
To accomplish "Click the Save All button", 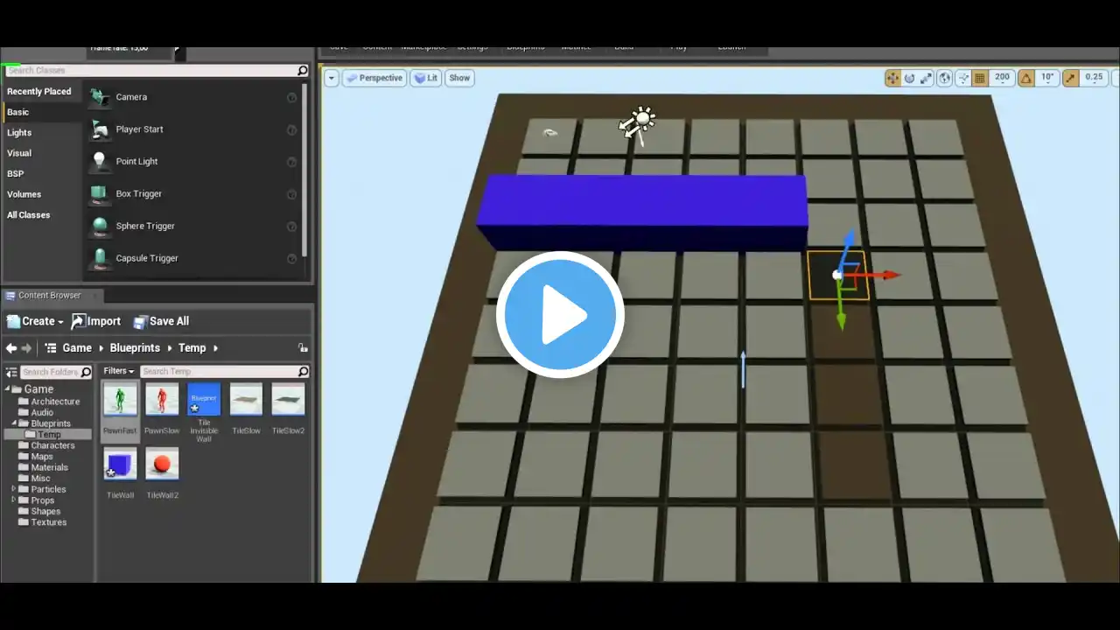I will coord(161,321).
